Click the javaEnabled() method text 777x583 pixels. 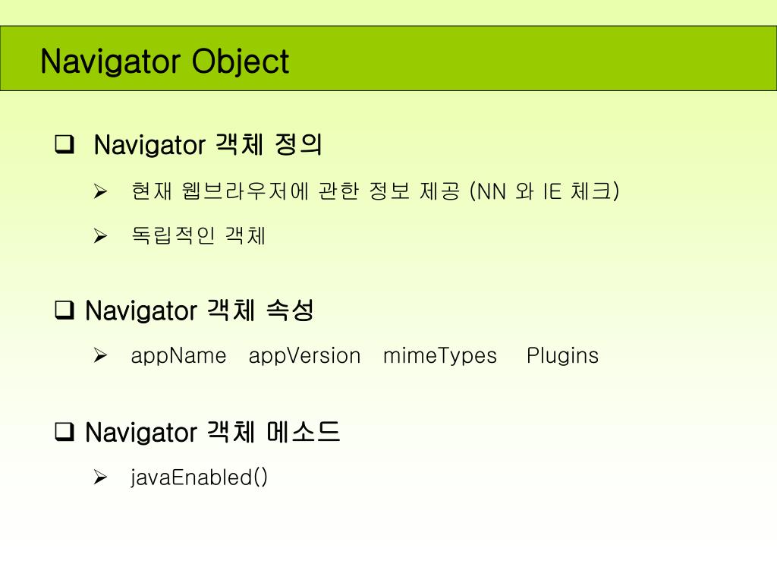(x=200, y=478)
